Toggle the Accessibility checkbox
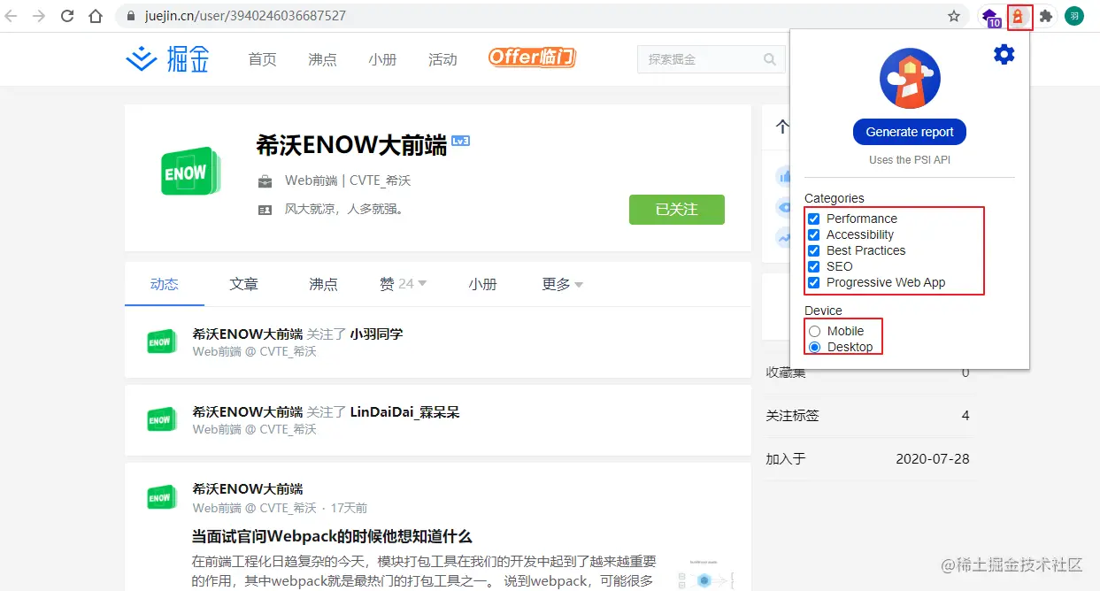 point(814,234)
